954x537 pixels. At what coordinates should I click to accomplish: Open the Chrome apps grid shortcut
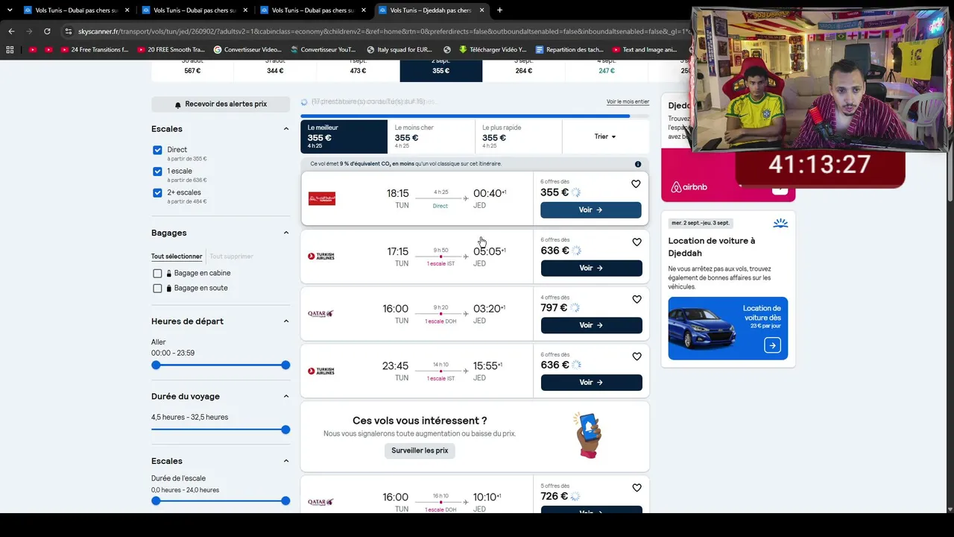tap(10, 50)
